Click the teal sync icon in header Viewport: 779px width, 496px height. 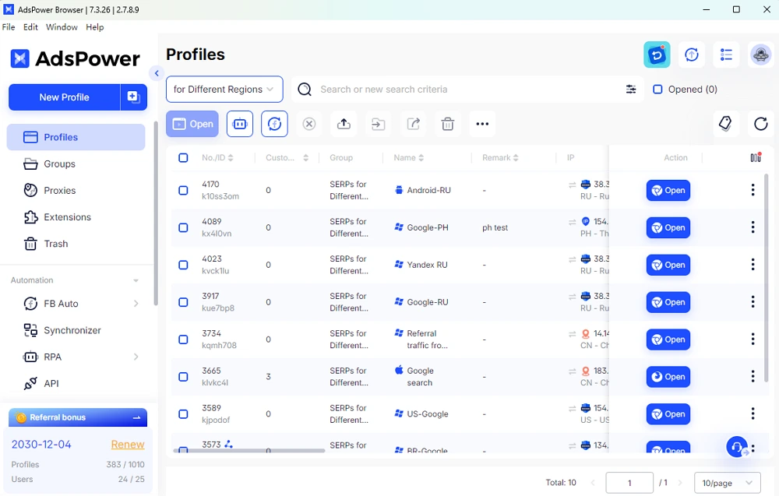tap(657, 55)
